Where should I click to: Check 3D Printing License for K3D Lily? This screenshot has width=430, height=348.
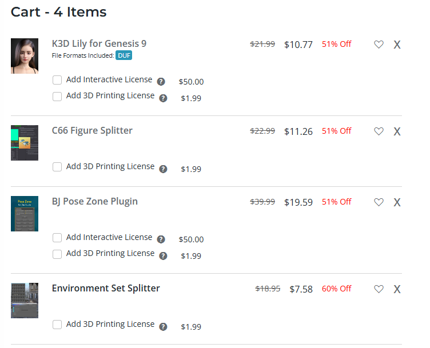pos(57,97)
